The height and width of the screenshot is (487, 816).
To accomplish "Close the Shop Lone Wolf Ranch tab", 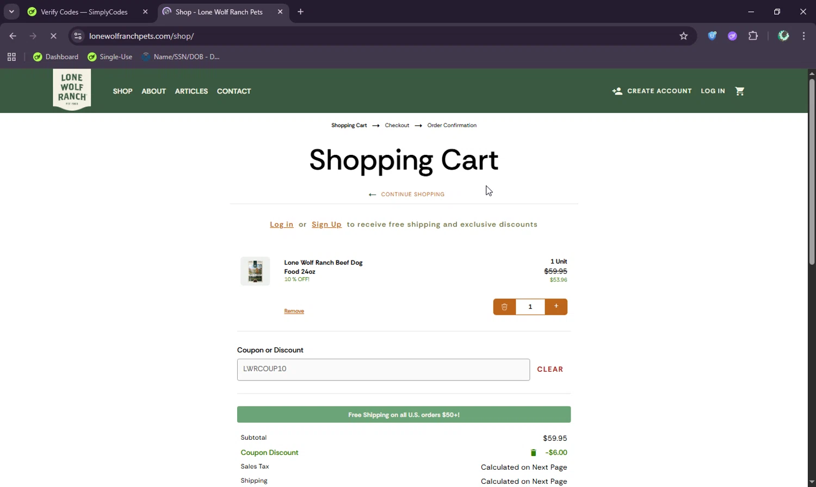I will click(280, 11).
